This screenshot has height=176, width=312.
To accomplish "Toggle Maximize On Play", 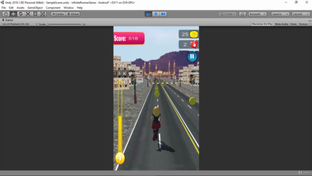I will (262, 24).
